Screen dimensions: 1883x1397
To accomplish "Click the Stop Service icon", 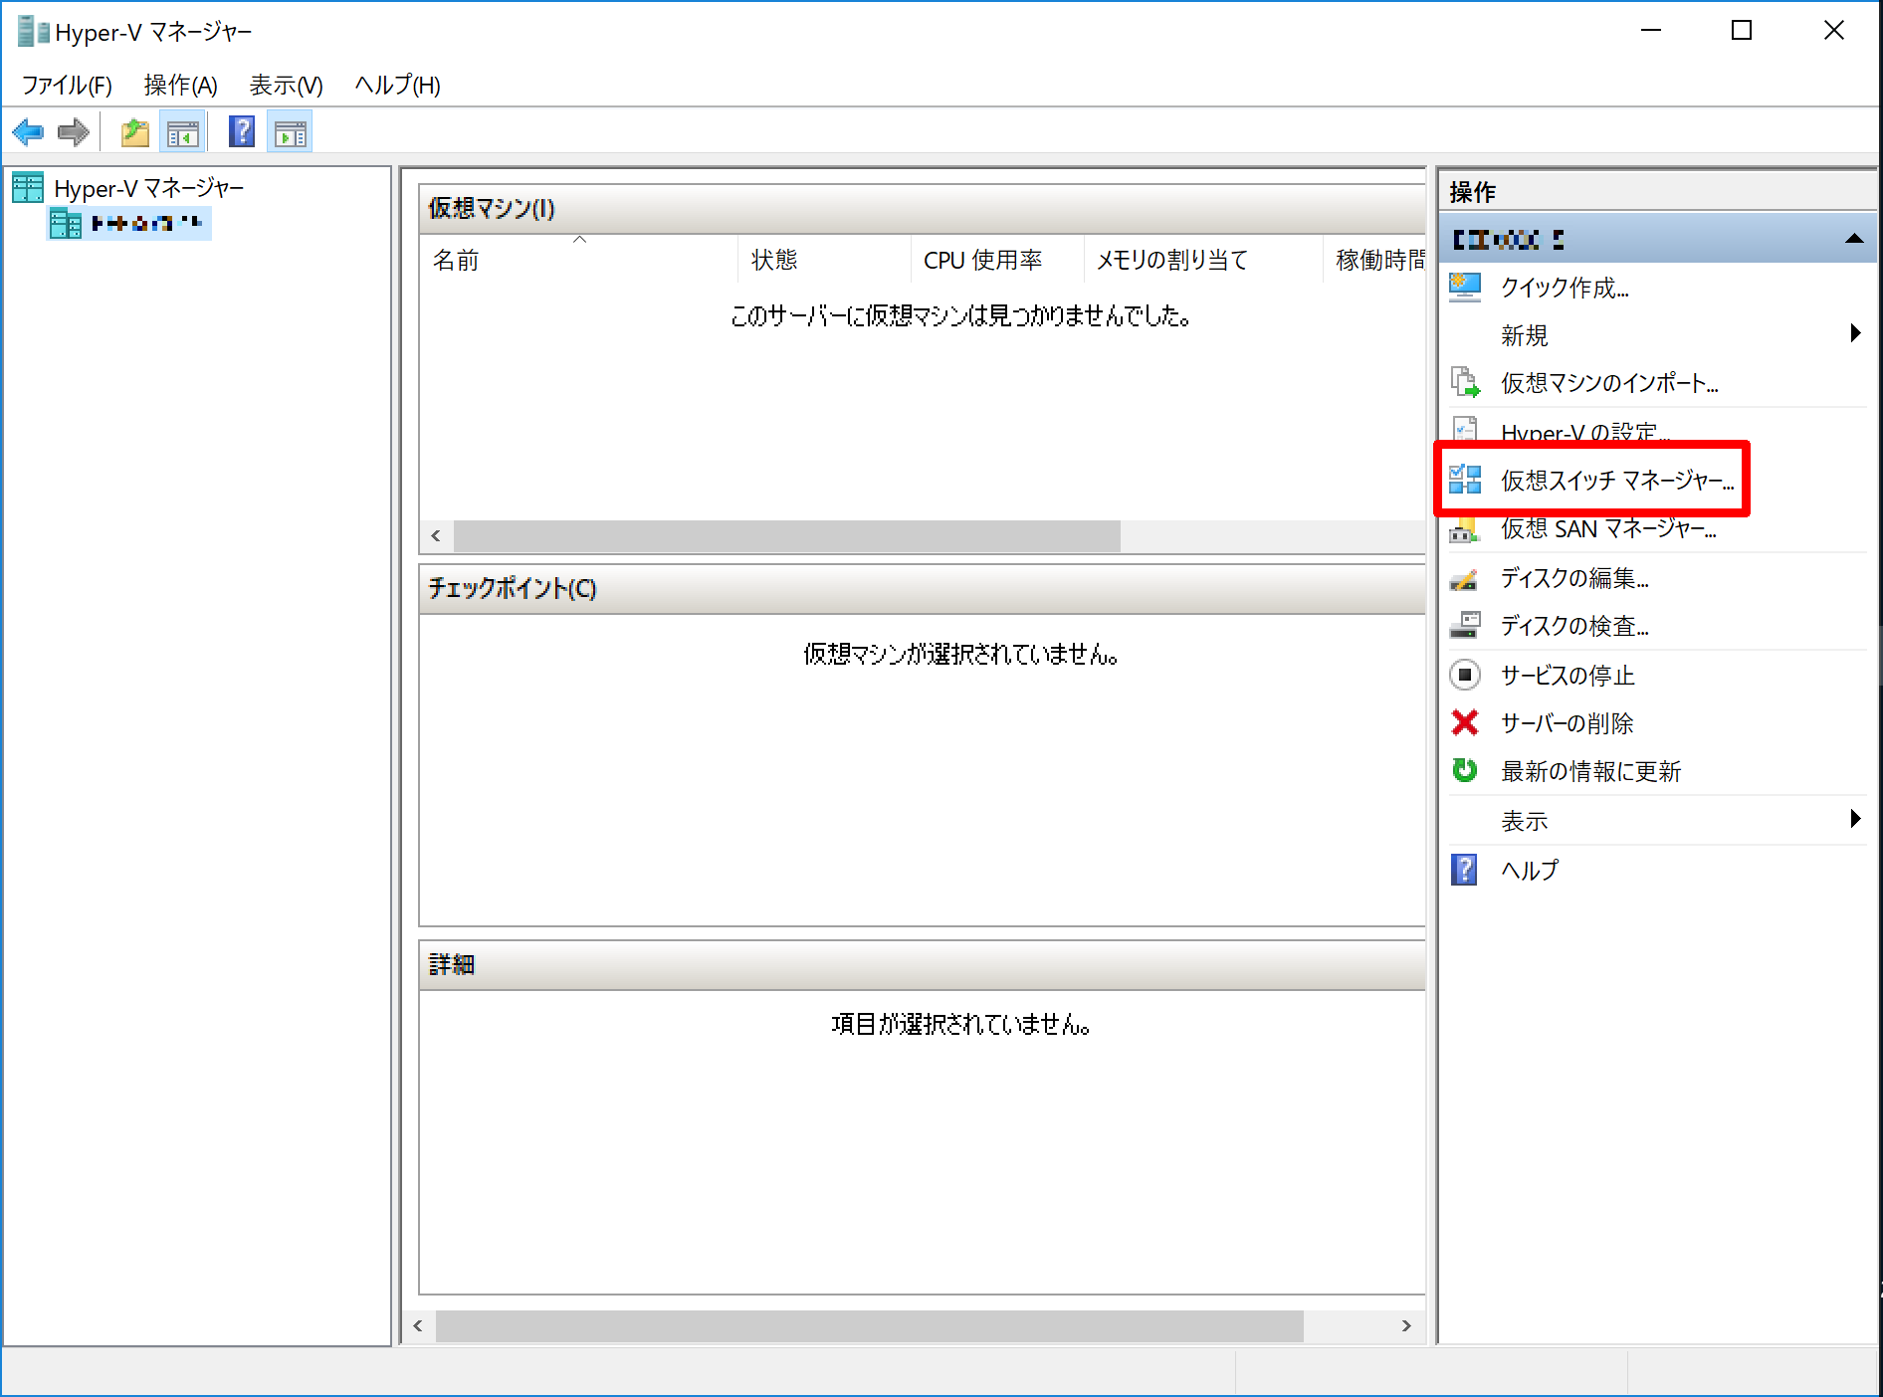I will [1465, 675].
